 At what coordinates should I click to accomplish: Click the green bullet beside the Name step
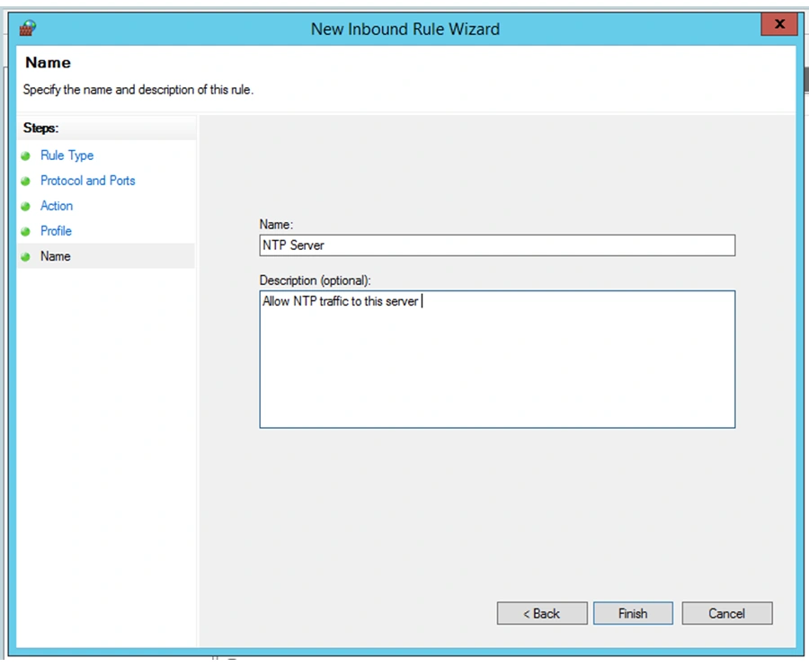(x=26, y=257)
